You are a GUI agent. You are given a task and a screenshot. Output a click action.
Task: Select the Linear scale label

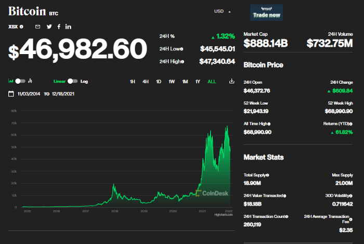coord(59,81)
